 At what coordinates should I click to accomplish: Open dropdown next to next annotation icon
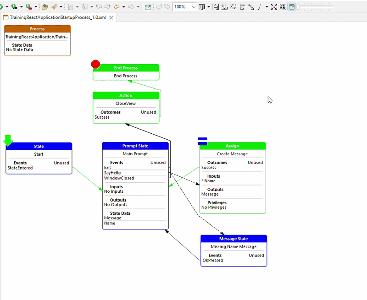tap(77, 7)
